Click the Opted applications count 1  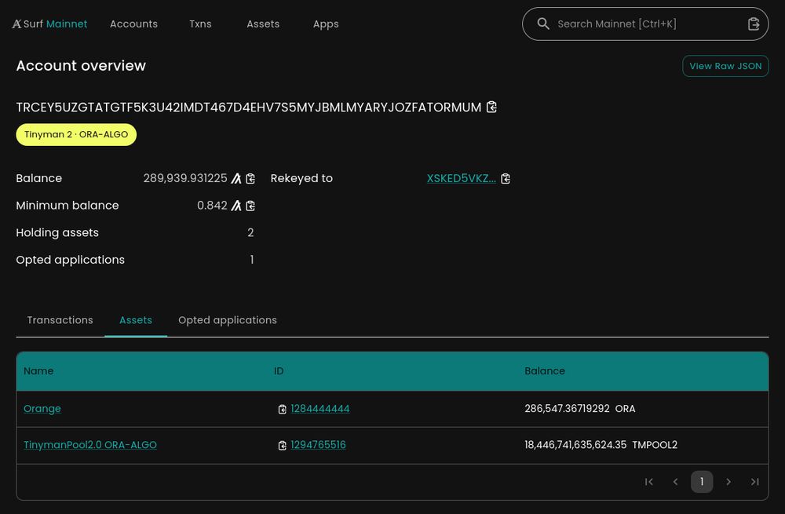[x=252, y=259]
